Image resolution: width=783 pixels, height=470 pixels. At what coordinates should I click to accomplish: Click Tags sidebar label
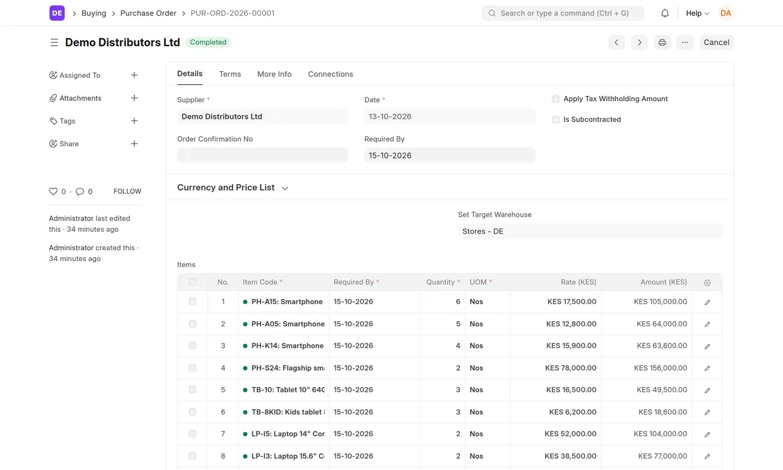pos(67,121)
